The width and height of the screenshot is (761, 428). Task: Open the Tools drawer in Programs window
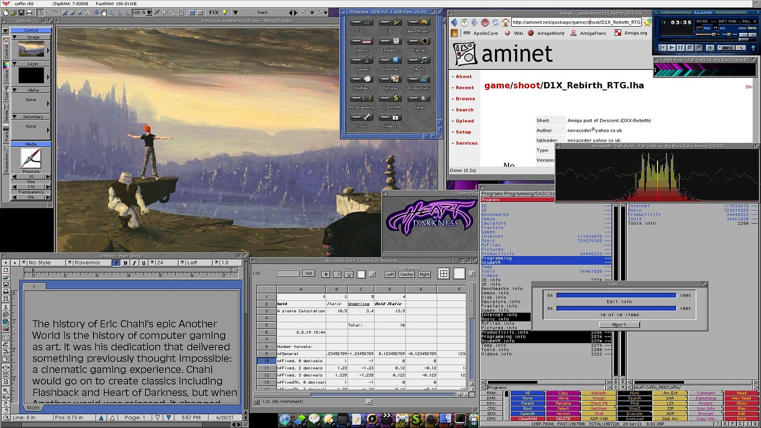[362, 119]
